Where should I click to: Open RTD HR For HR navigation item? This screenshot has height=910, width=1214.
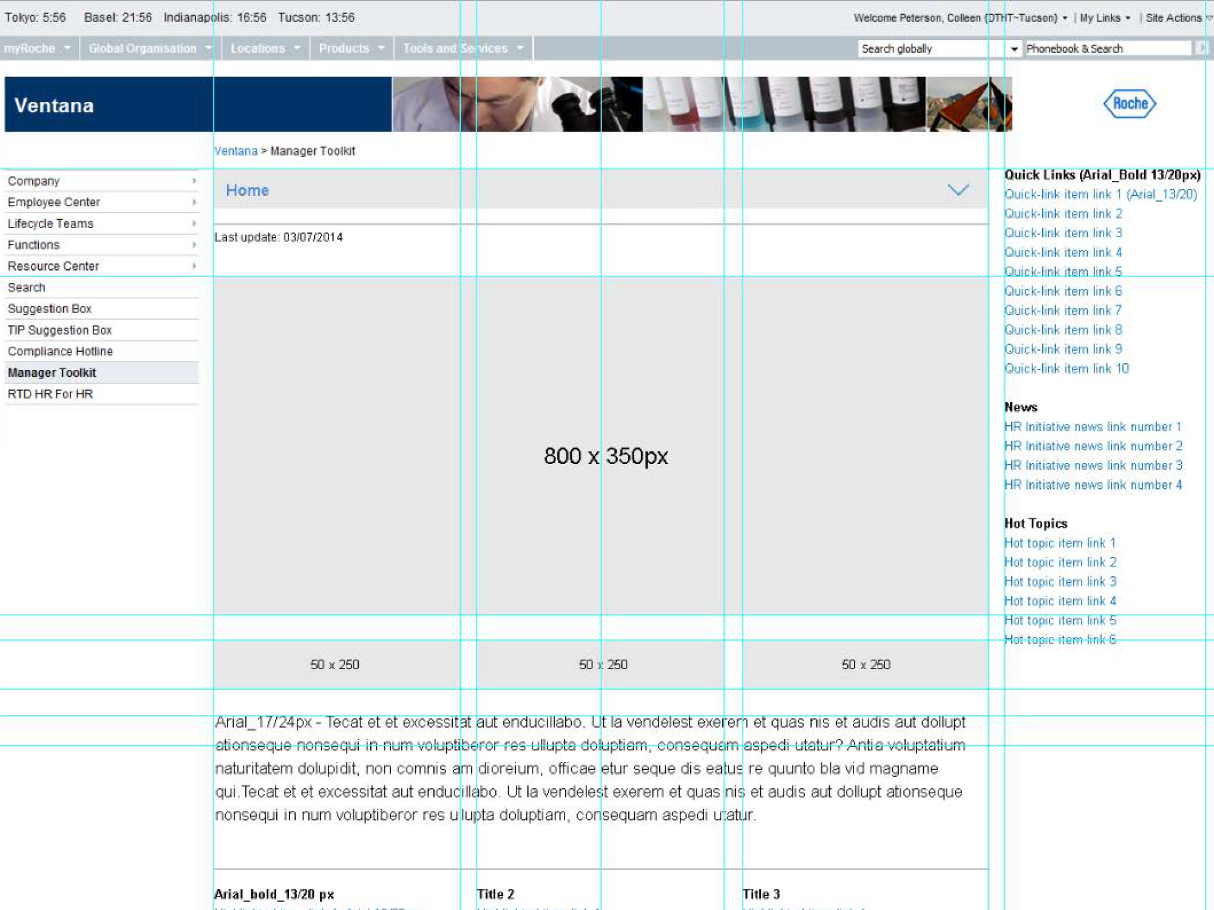click(x=101, y=394)
